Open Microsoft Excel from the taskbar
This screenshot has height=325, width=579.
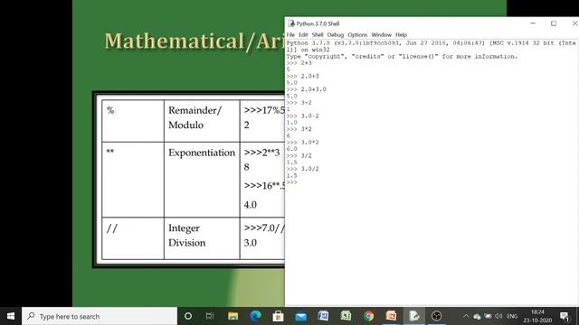click(346, 316)
